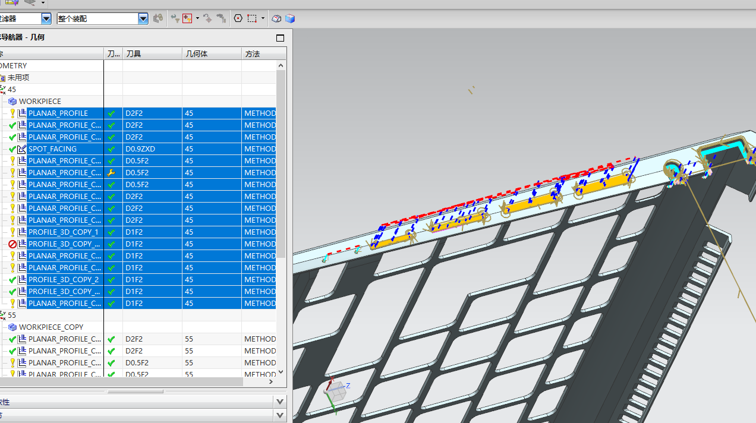Open the 整个装配 scope dropdown
This screenshot has width=756, height=423.
(x=143, y=18)
